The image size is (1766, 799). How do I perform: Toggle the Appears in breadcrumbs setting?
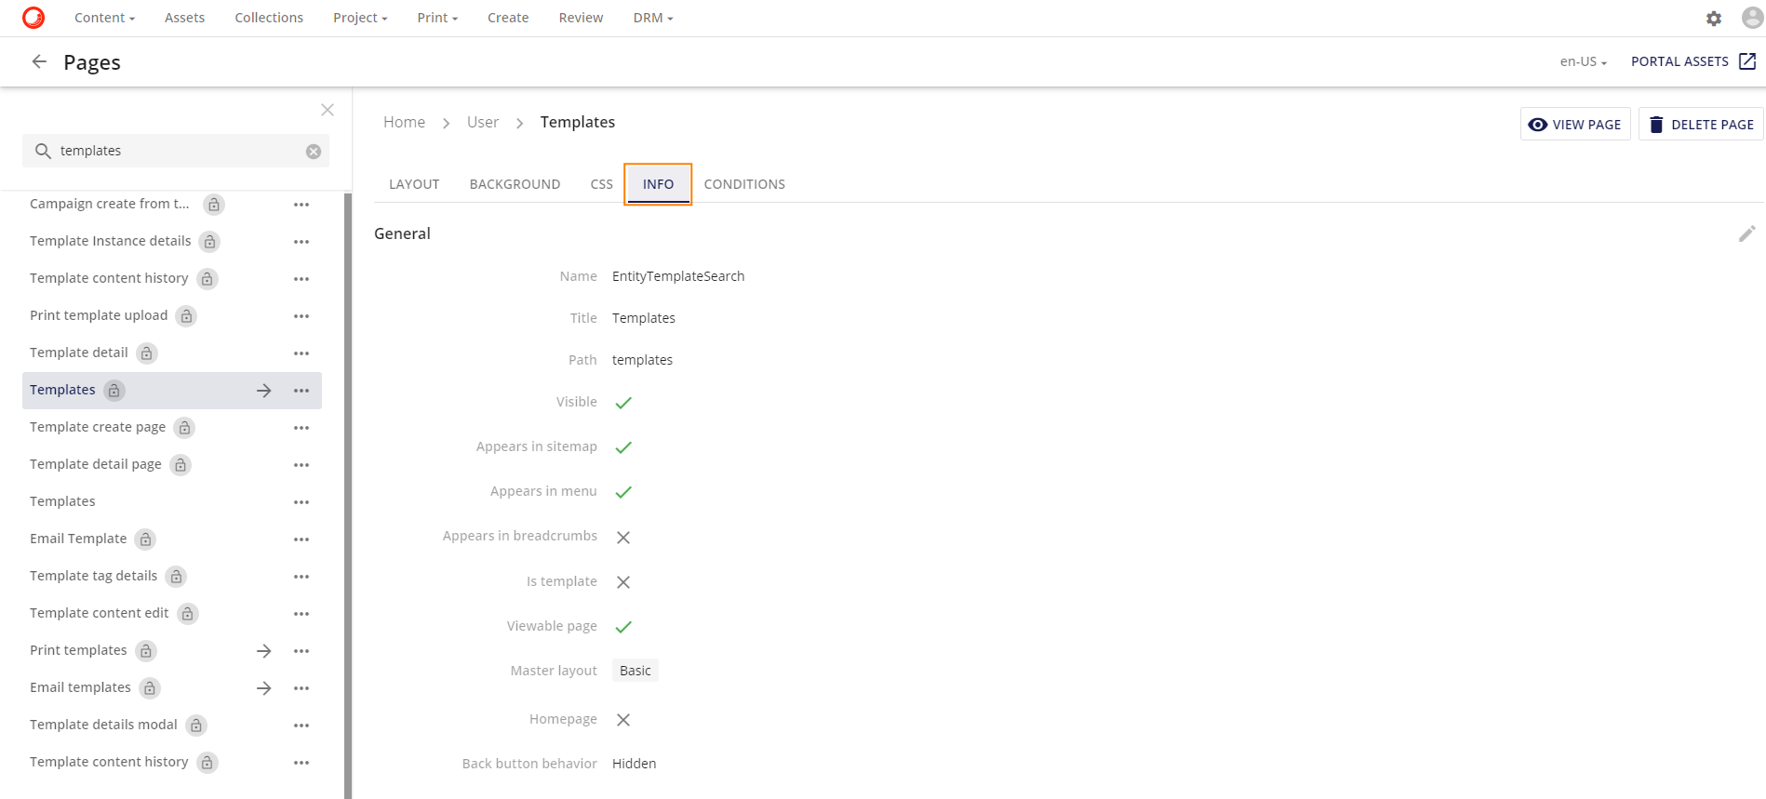click(x=623, y=538)
